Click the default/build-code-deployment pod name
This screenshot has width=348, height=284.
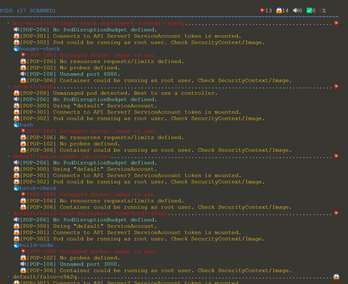click(x=90, y=213)
